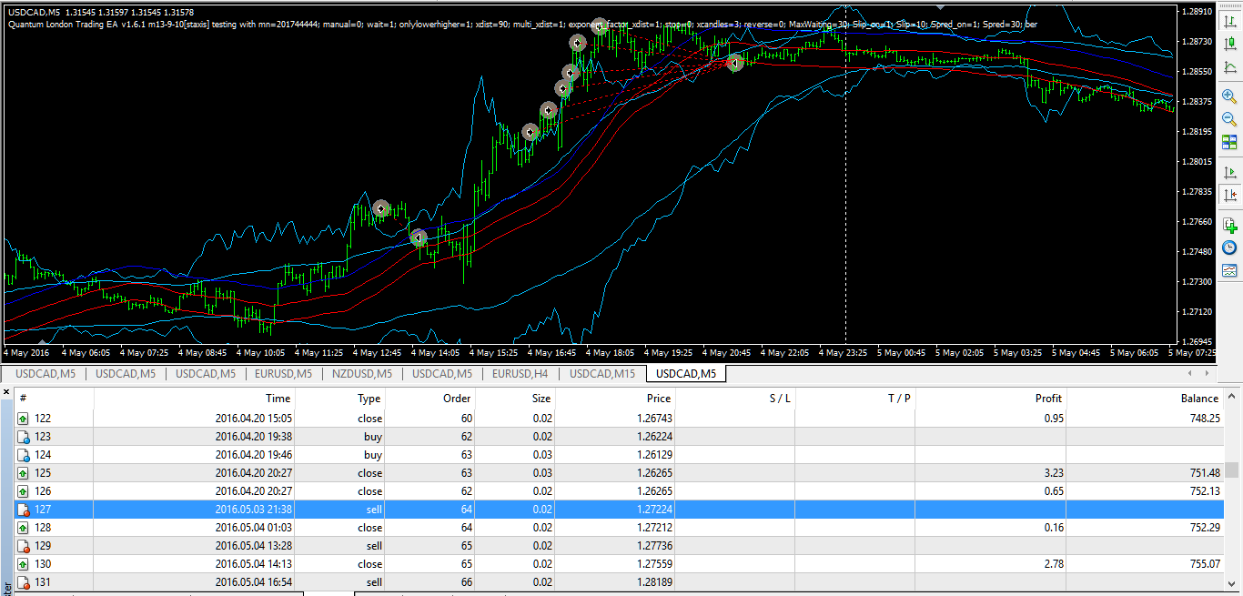Select time cell 2016.04.20 15:05
Viewport: 1243px width, 596px height.
pyautogui.click(x=253, y=419)
